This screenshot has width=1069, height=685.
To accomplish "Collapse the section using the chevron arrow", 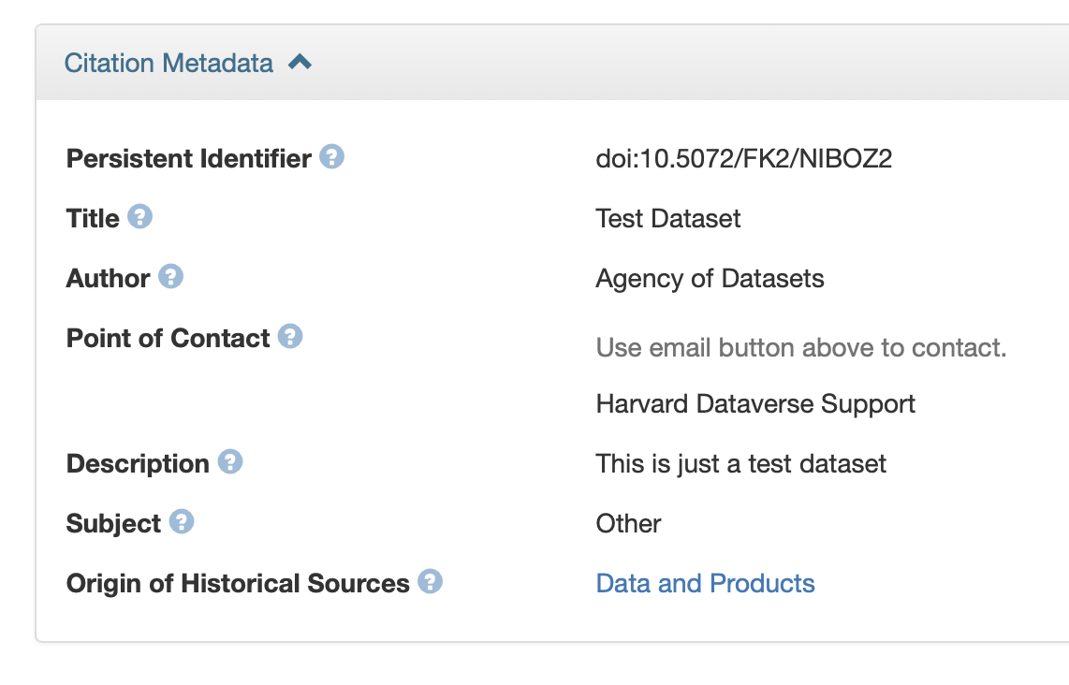I will (300, 63).
